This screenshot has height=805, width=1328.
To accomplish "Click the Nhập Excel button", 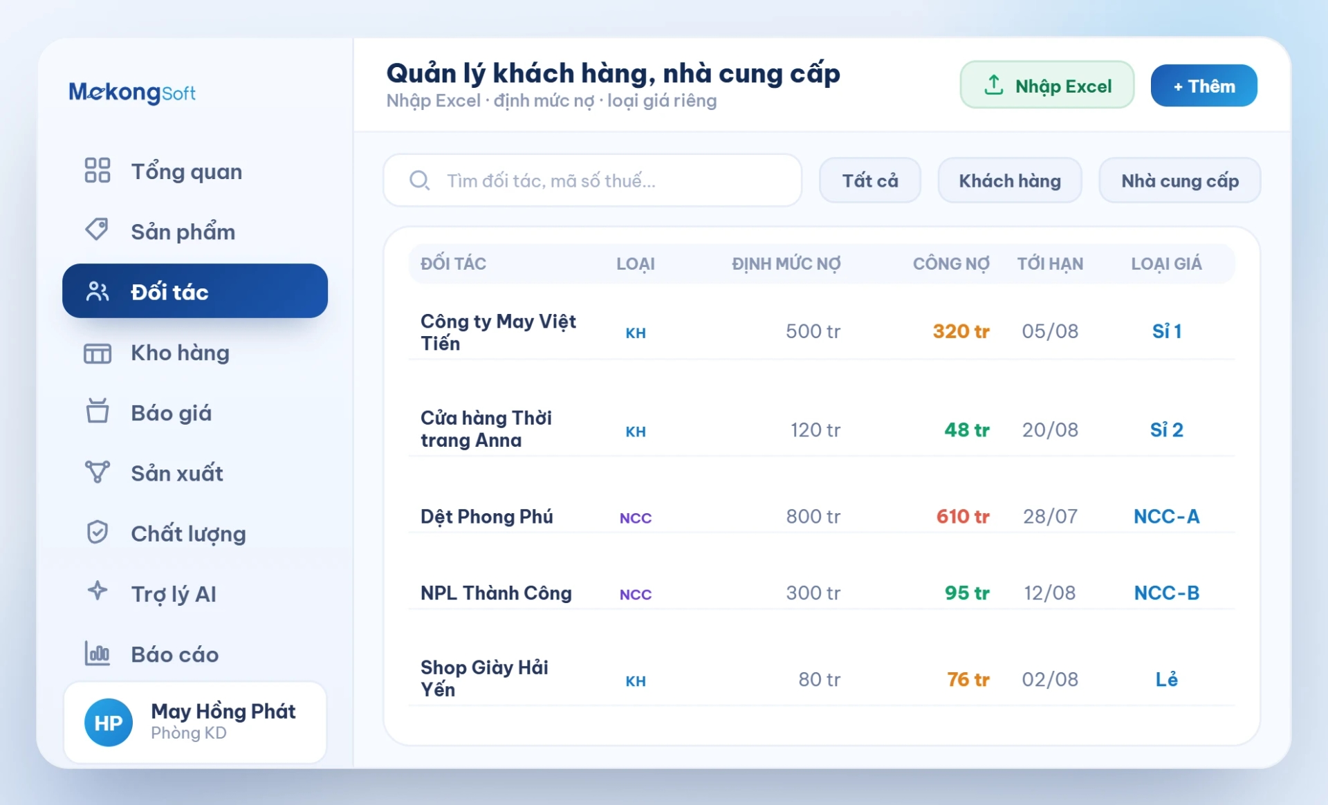I will (x=1047, y=85).
